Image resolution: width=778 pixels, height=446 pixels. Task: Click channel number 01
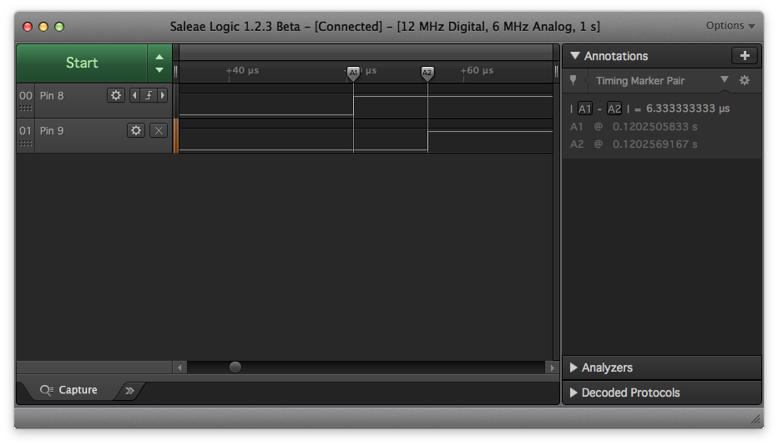[x=25, y=131]
